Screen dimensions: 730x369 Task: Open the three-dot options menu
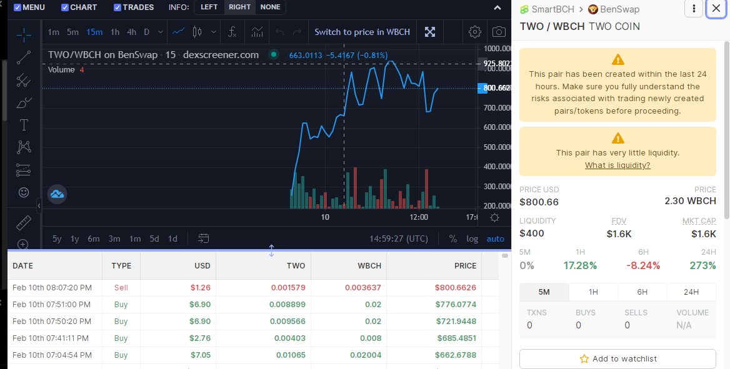694,8
